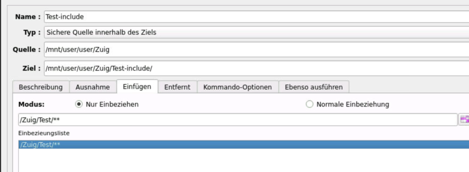Click the Name field containing Test-include

[x=257, y=17]
